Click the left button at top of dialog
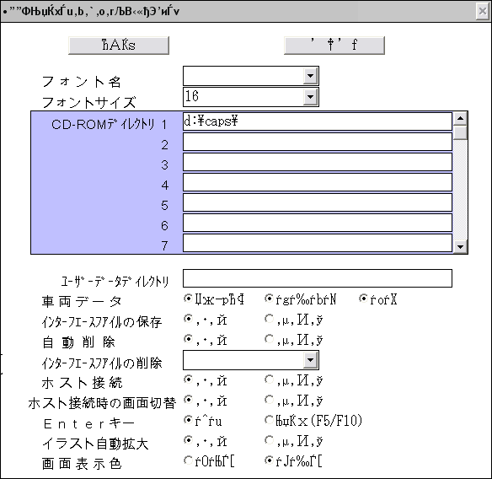This screenshot has height=479, width=492. (119, 46)
